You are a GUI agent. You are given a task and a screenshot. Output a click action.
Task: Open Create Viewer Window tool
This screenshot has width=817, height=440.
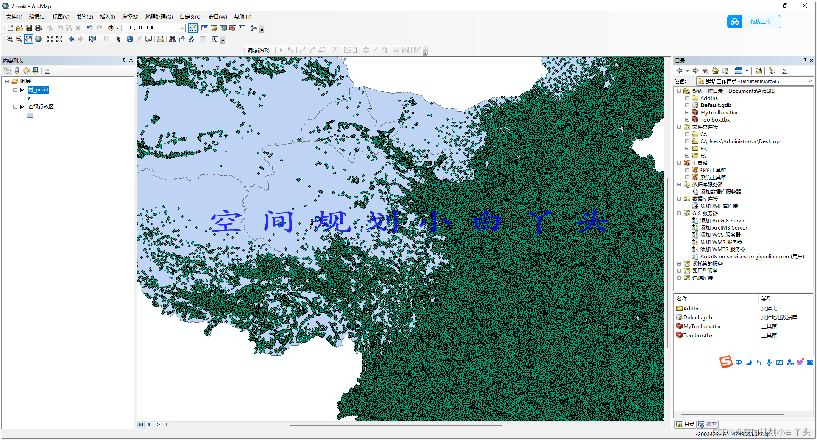[x=215, y=39]
